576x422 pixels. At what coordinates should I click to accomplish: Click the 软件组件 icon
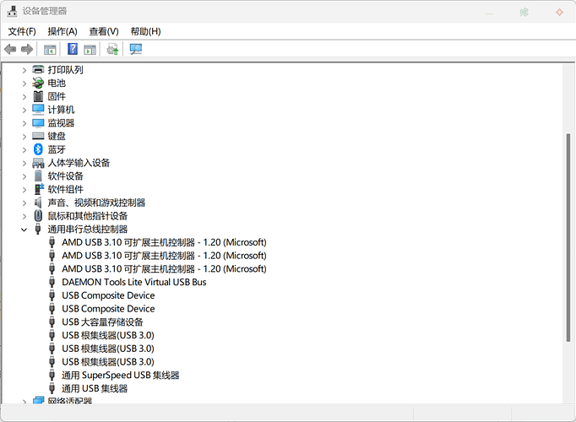pos(39,189)
